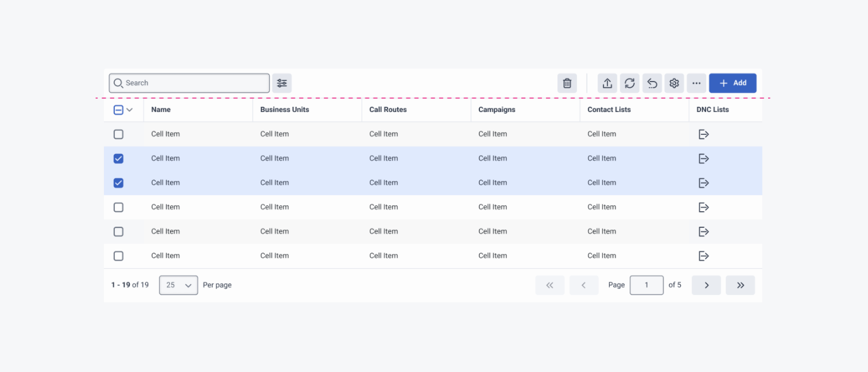
Task: Refresh the table with the sync icon
Action: tap(630, 83)
